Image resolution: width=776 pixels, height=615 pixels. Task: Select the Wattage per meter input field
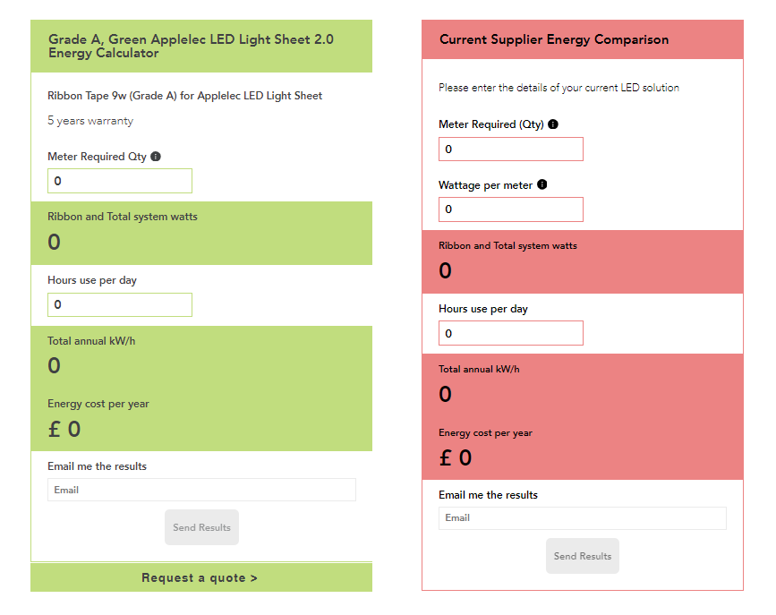click(511, 209)
